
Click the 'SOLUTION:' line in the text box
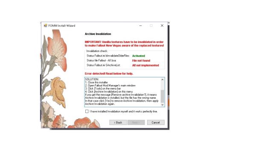92,79
